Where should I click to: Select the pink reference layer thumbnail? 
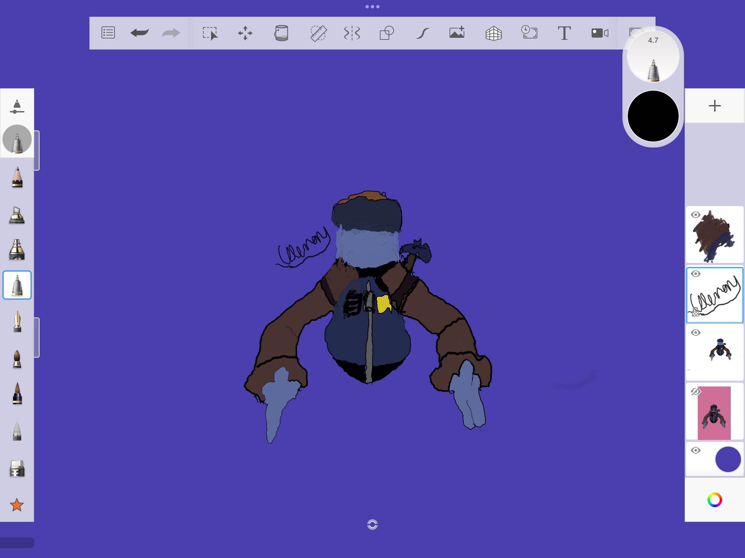(x=715, y=412)
